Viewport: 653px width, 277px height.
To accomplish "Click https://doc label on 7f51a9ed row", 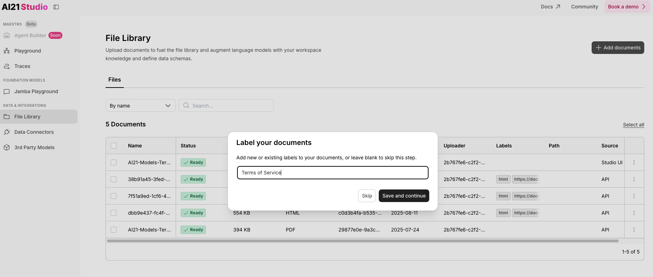I will tap(526, 196).
